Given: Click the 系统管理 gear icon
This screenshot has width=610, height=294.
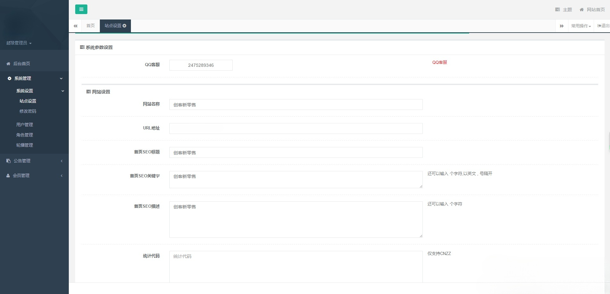Looking at the screenshot, I should pyautogui.click(x=8, y=78).
